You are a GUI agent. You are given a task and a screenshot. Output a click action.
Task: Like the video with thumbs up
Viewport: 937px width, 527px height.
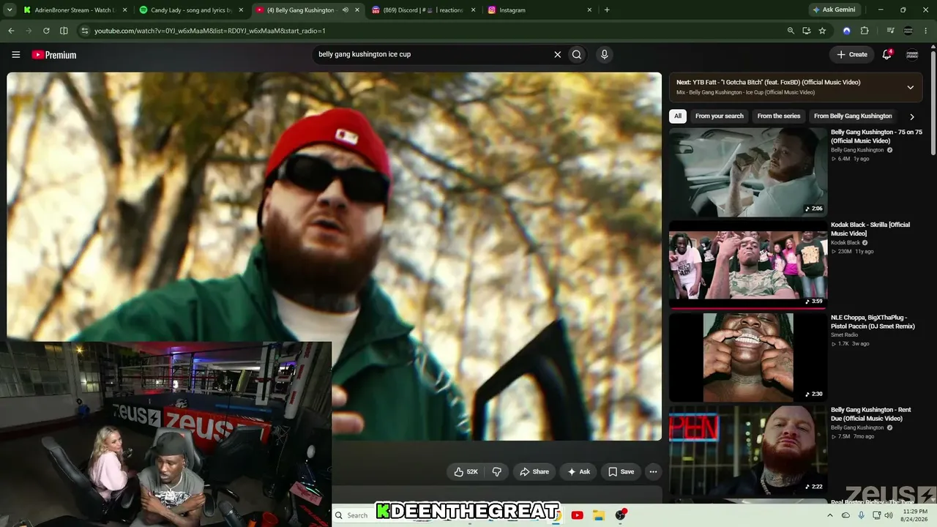pyautogui.click(x=466, y=472)
